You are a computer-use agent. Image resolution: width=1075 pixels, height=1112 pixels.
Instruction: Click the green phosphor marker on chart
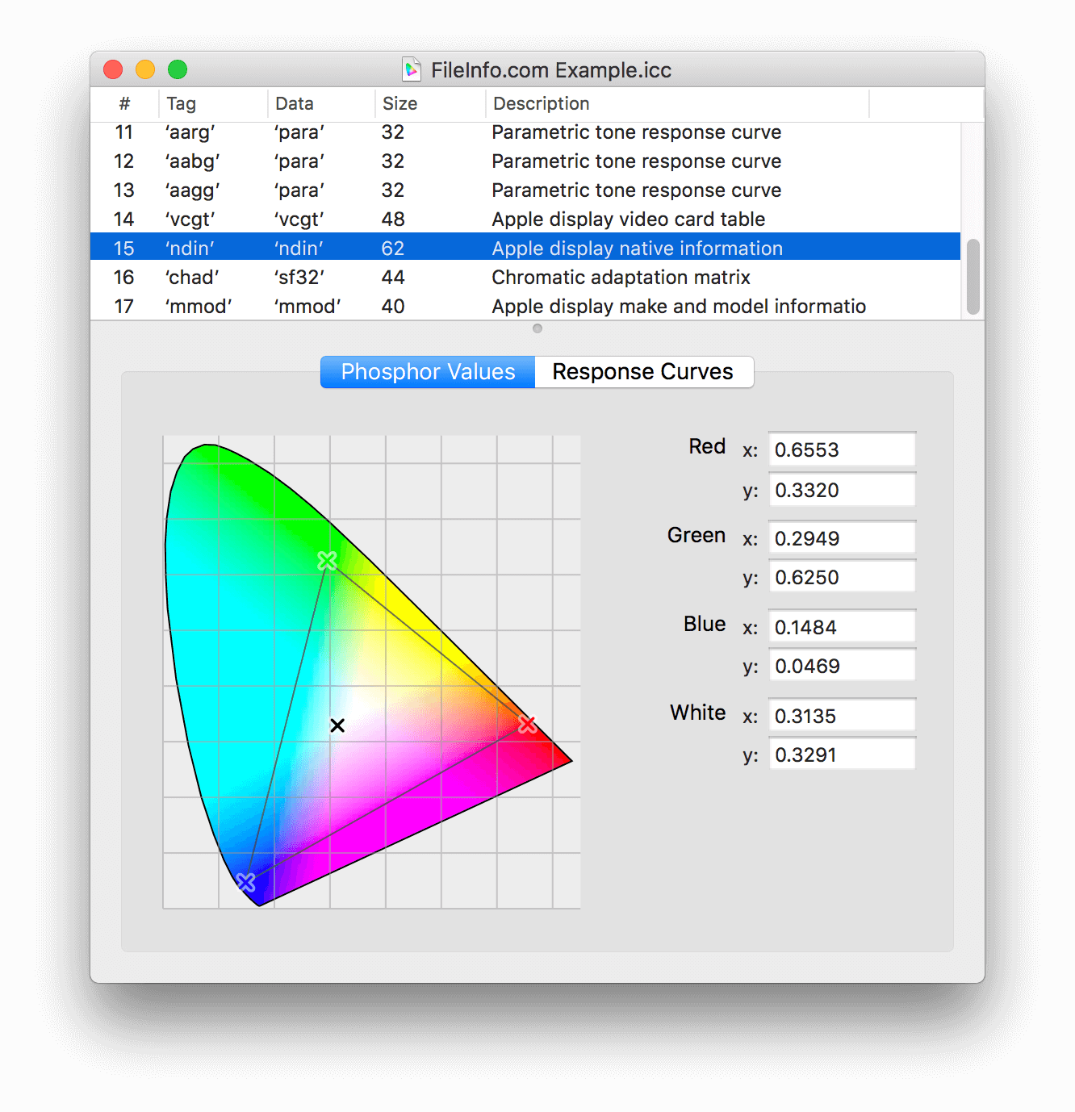[x=327, y=560]
